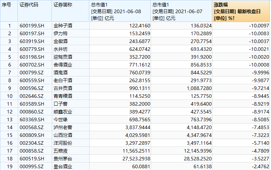271x170 pixels.
Task: Click stock code 600779.SH
Action: click(32, 49)
